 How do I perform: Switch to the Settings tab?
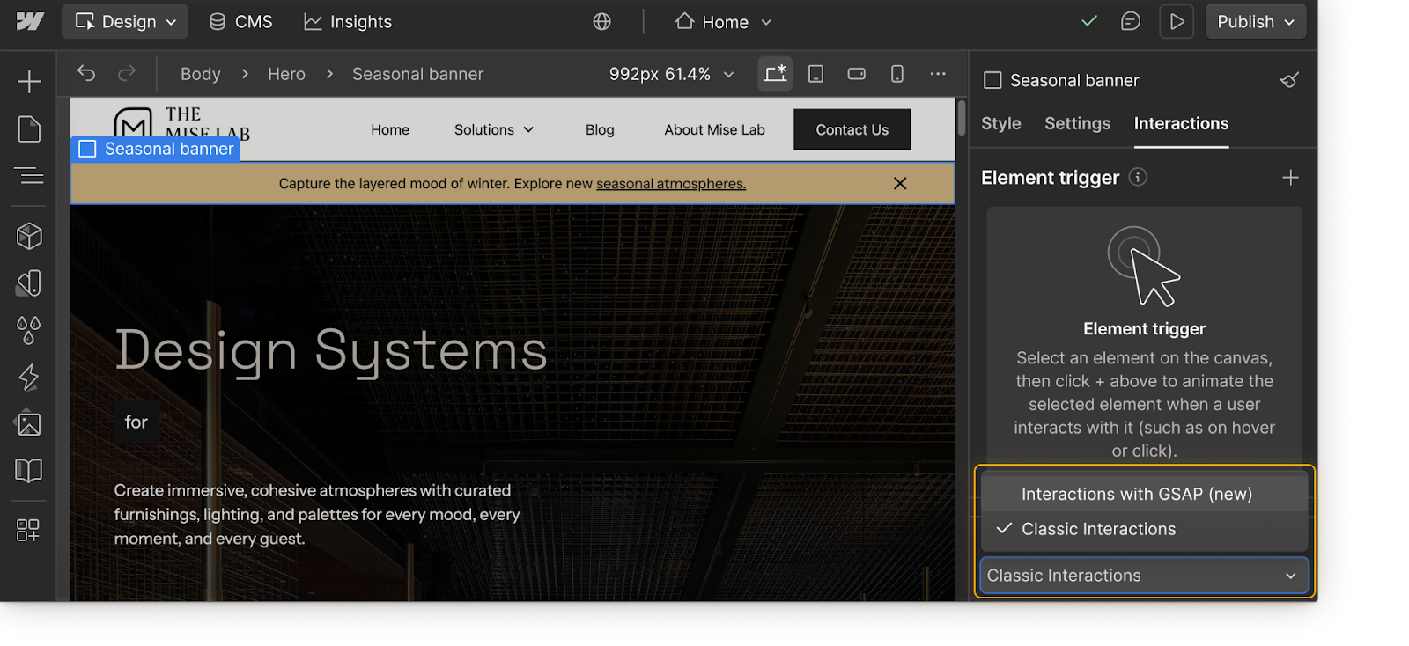point(1077,123)
